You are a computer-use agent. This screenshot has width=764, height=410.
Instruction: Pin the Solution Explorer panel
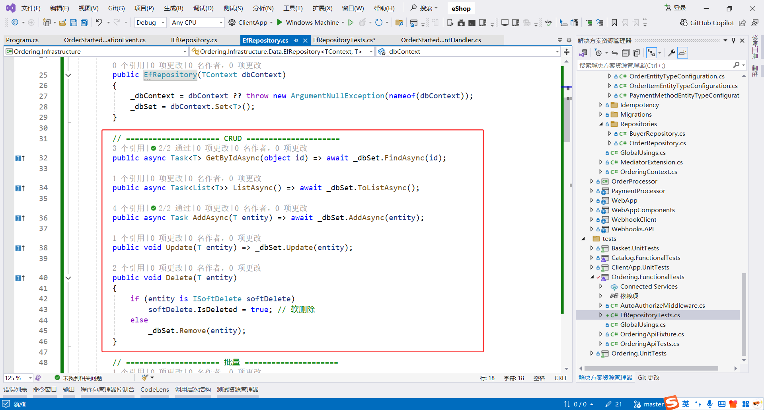pos(733,41)
